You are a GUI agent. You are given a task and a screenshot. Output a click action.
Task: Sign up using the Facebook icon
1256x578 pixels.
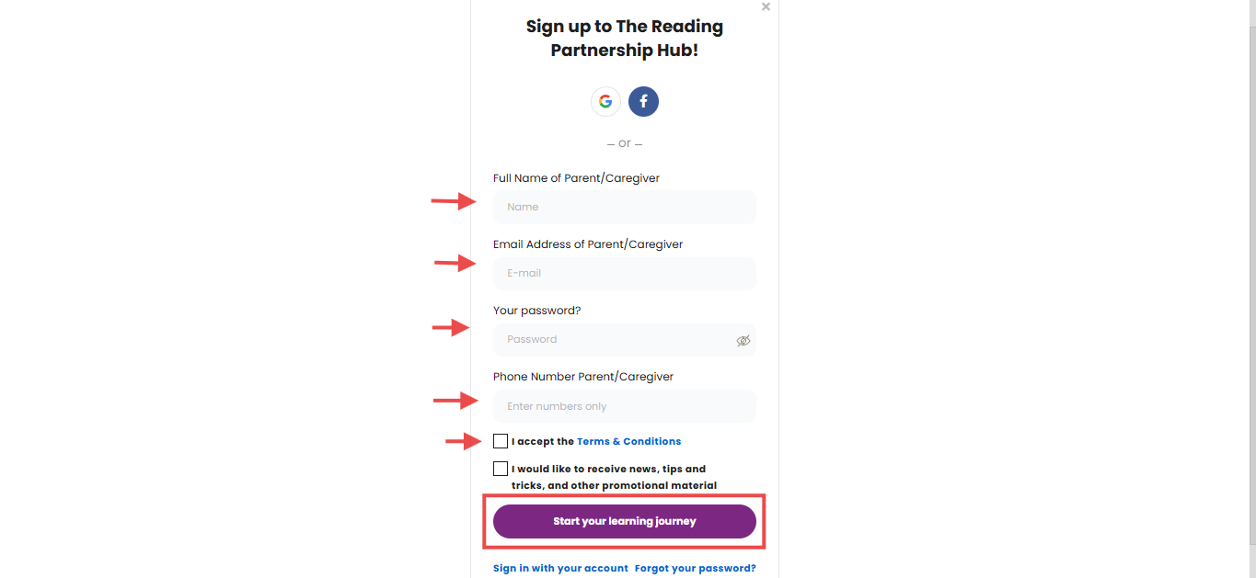[643, 101]
